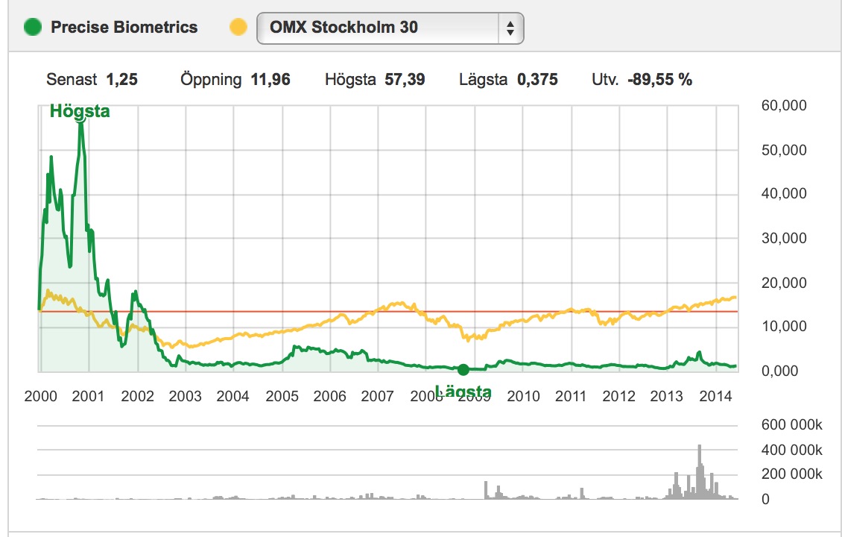The image size is (842, 537).
Task: Click the dropdown's up-down stepper arrows
Action: point(510,28)
